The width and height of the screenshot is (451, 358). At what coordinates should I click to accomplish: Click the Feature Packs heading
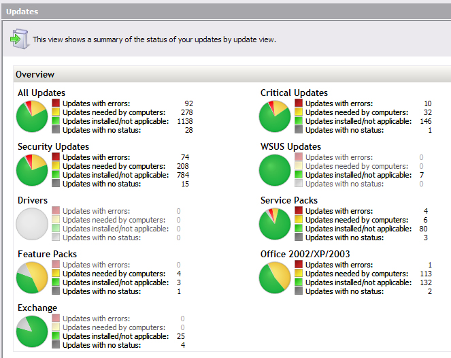47,254
